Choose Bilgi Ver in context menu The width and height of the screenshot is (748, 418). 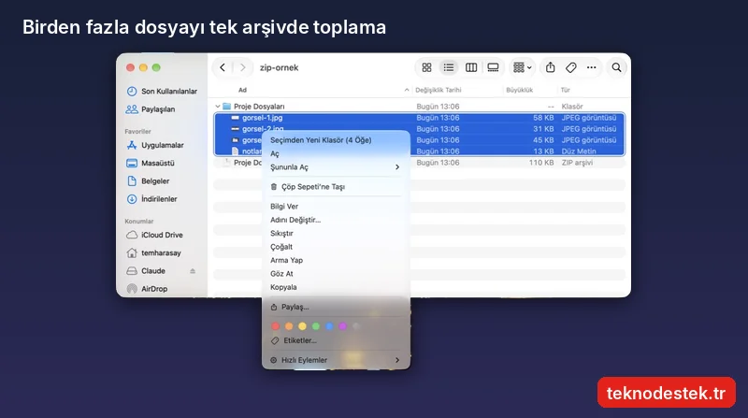[336, 206]
